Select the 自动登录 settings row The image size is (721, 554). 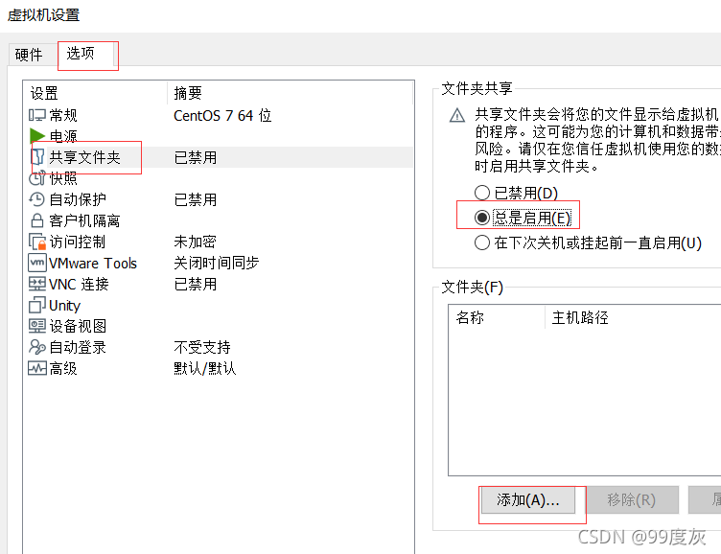(219, 348)
